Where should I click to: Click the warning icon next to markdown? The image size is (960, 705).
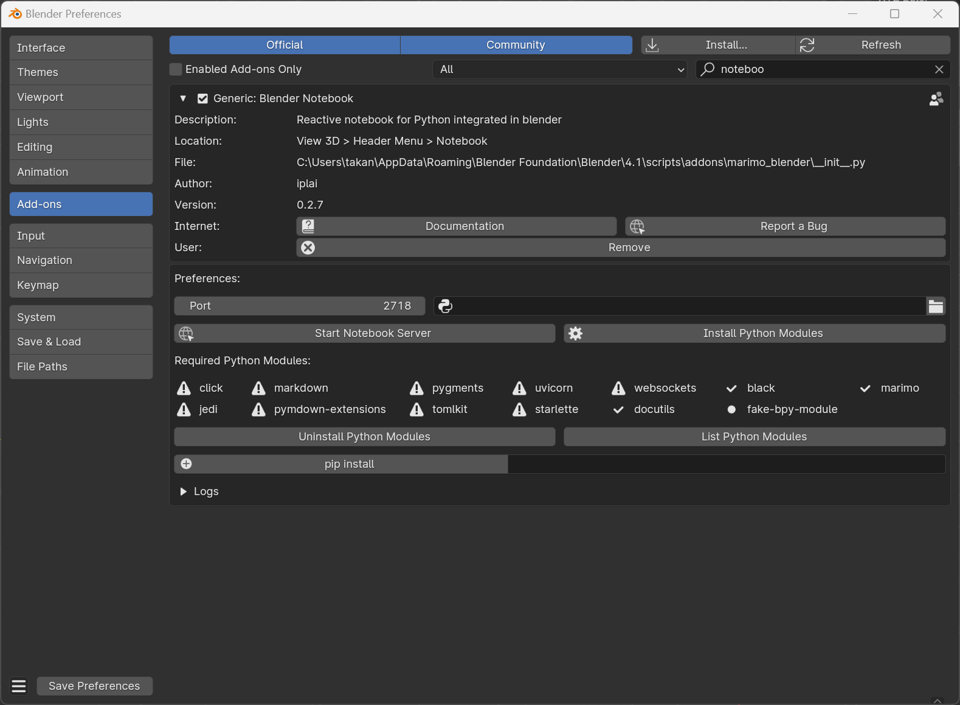coord(258,388)
